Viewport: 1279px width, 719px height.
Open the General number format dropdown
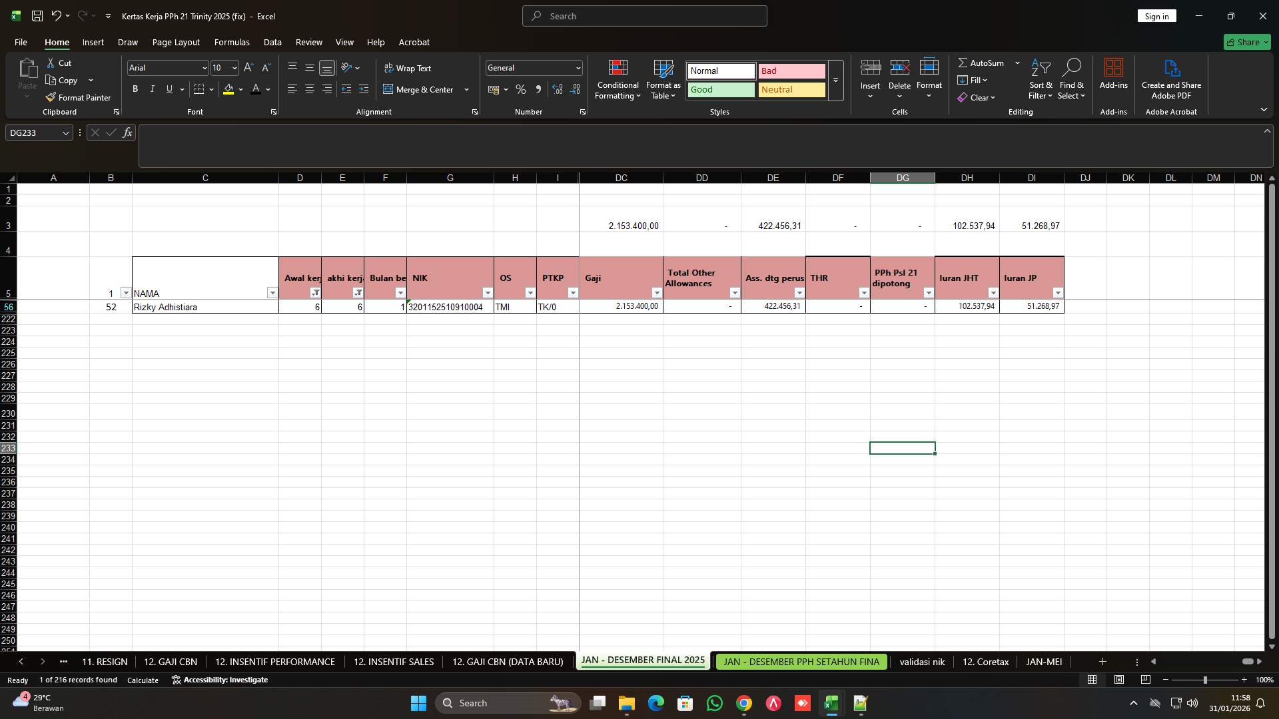[x=576, y=67]
